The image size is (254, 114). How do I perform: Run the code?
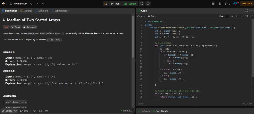coord(115,4)
